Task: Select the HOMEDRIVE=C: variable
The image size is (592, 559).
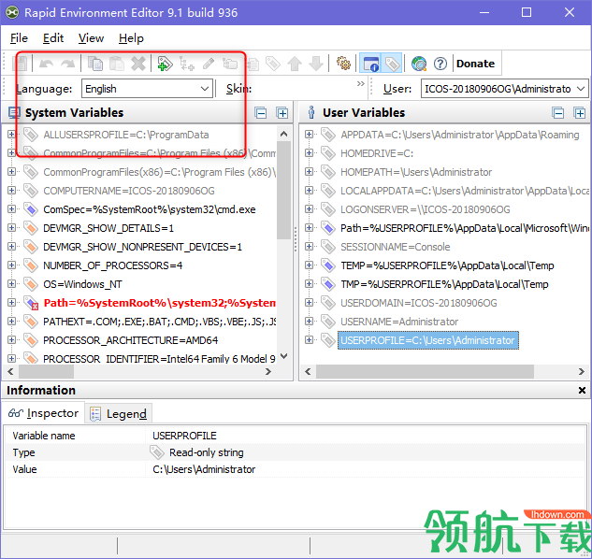Action: point(377,153)
